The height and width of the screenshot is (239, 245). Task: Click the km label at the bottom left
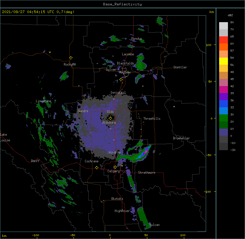(4, 236)
